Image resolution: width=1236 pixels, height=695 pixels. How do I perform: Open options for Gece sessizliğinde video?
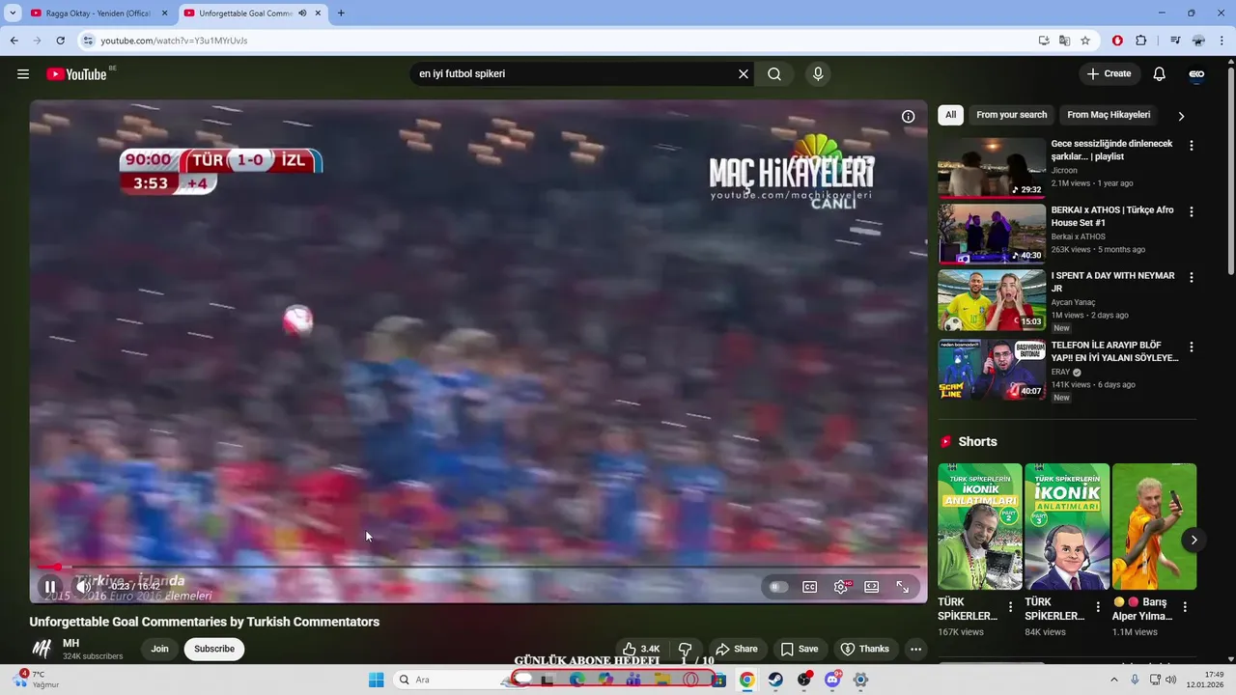(x=1191, y=146)
